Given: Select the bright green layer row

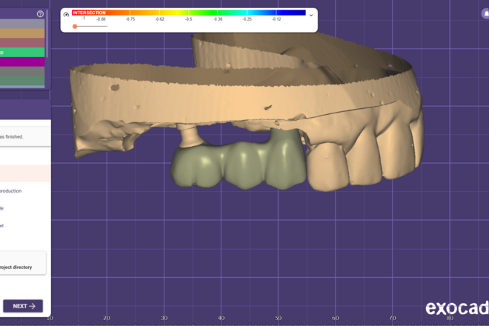Looking at the screenshot, I should 22,52.
